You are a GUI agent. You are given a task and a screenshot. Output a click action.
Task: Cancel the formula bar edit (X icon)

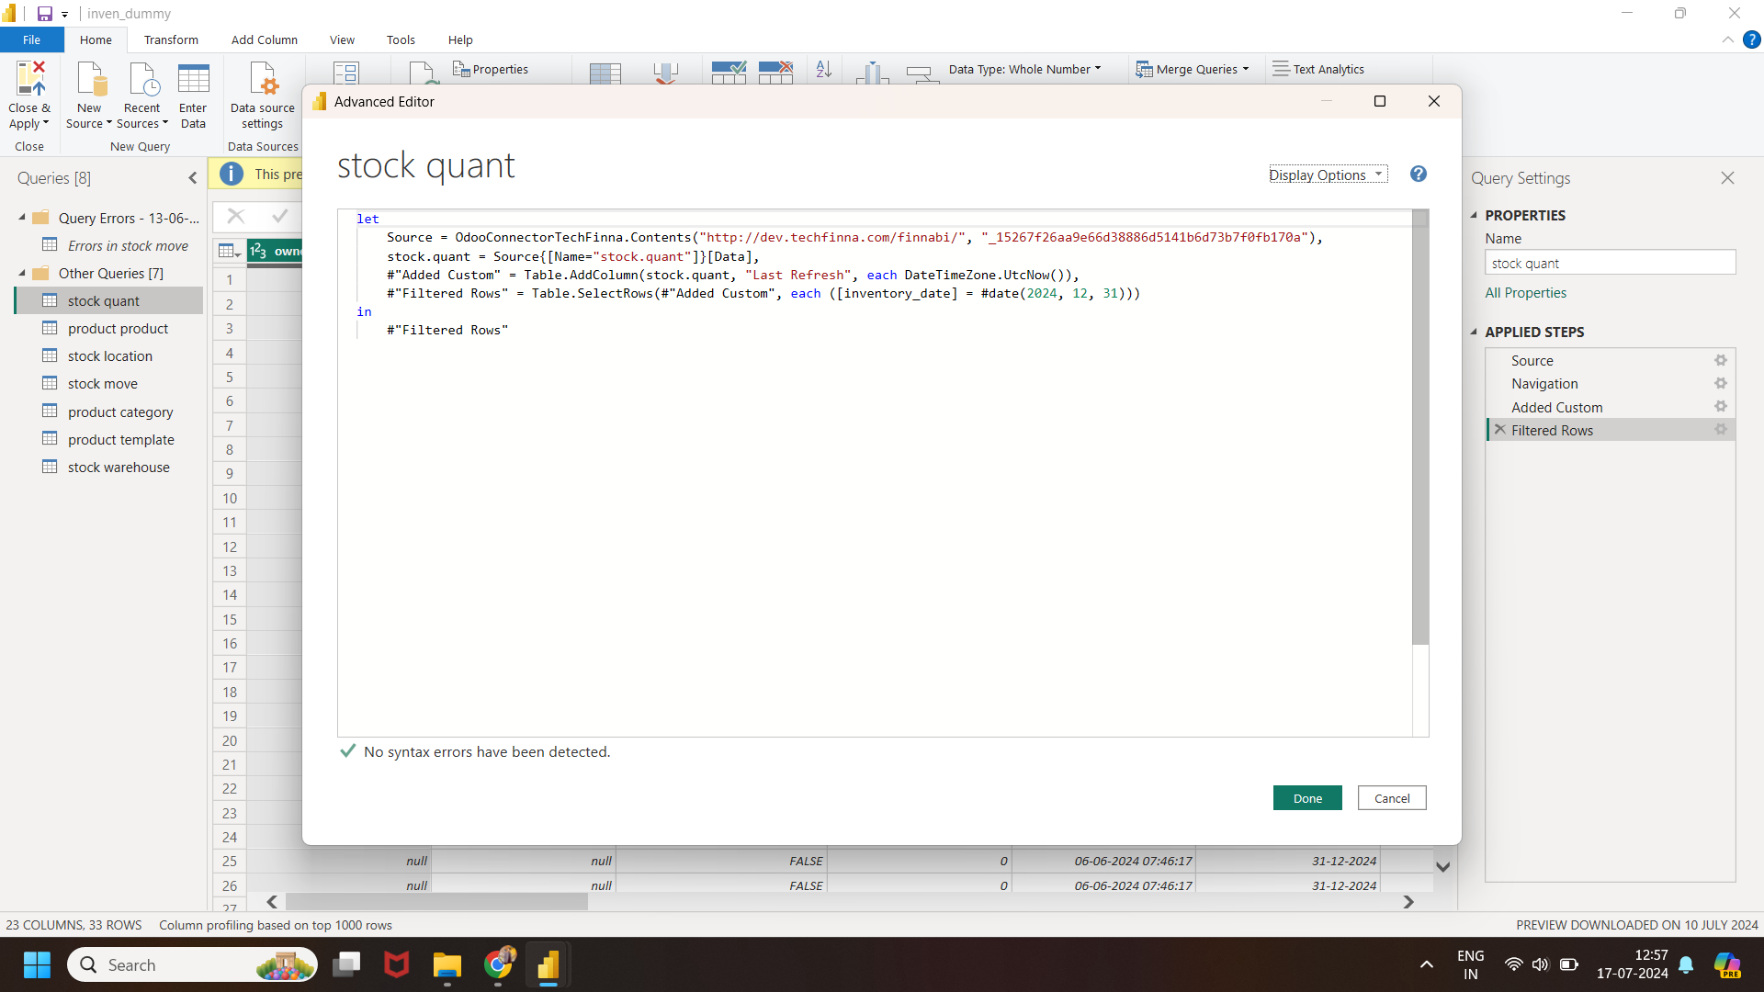(x=236, y=216)
